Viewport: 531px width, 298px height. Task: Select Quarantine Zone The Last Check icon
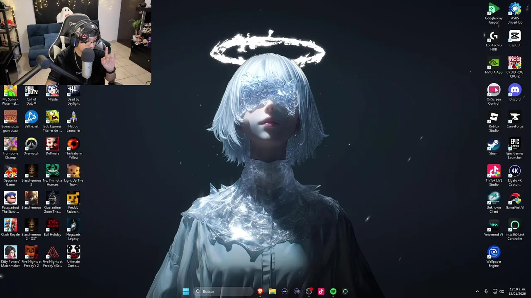click(52, 203)
